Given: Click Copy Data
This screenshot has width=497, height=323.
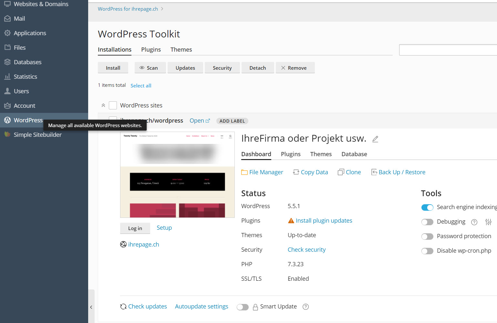Looking at the screenshot, I should pyautogui.click(x=310, y=172).
